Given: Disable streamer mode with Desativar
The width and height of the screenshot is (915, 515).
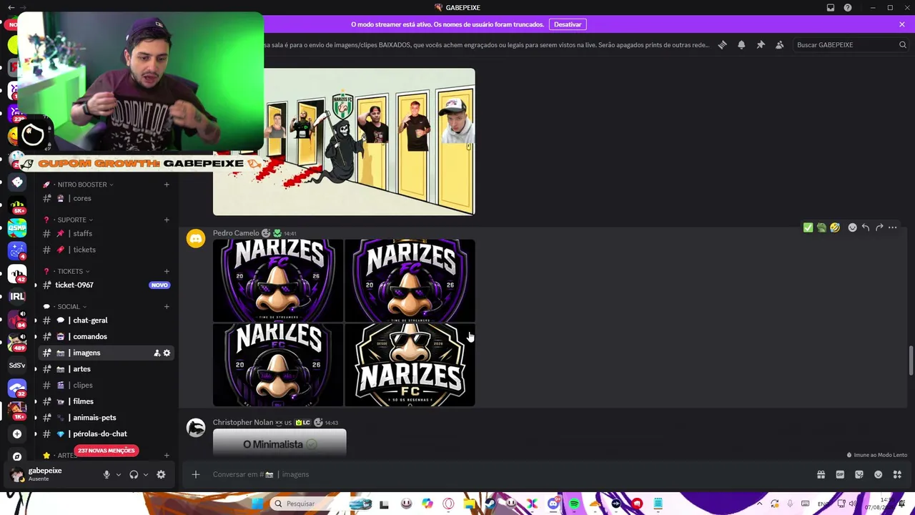Looking at the screenshot, I should [568, 24].
